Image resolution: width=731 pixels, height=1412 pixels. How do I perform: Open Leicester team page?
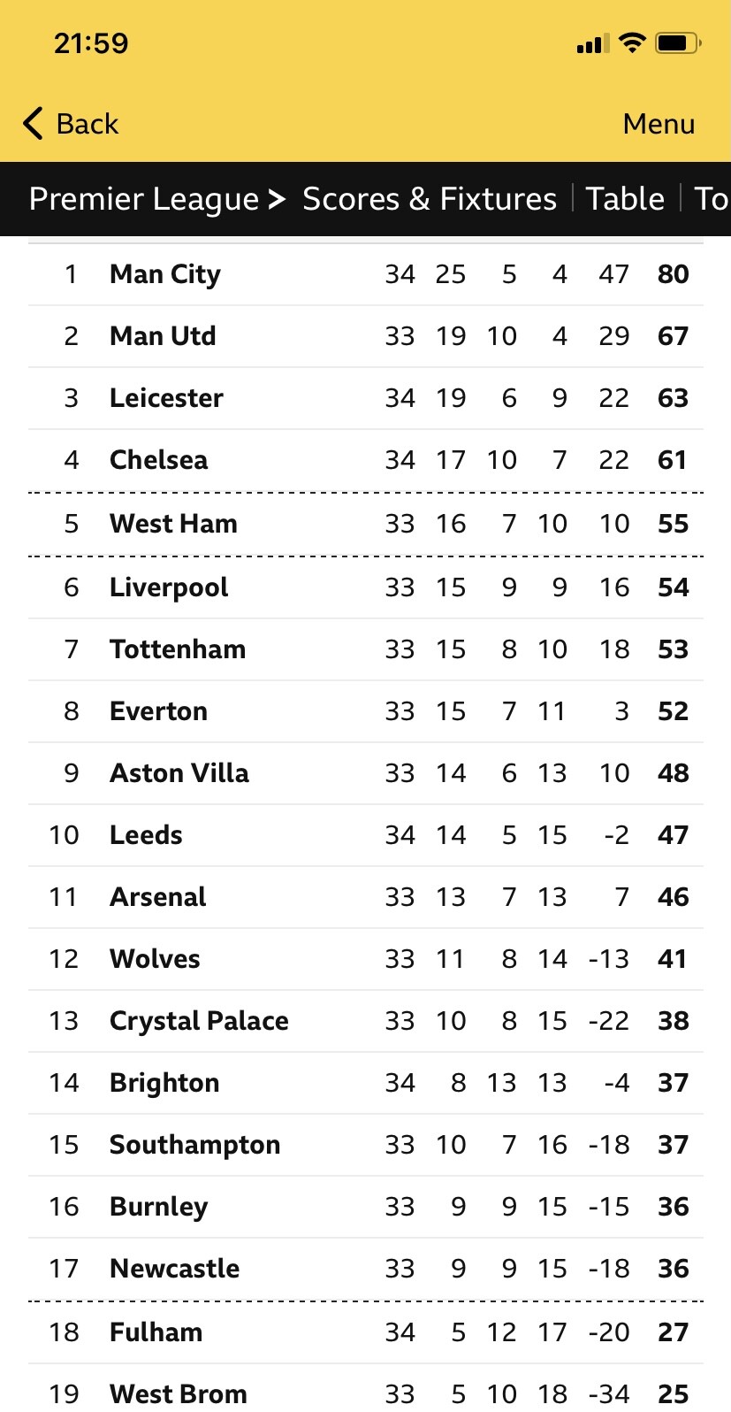click(166, 398)
